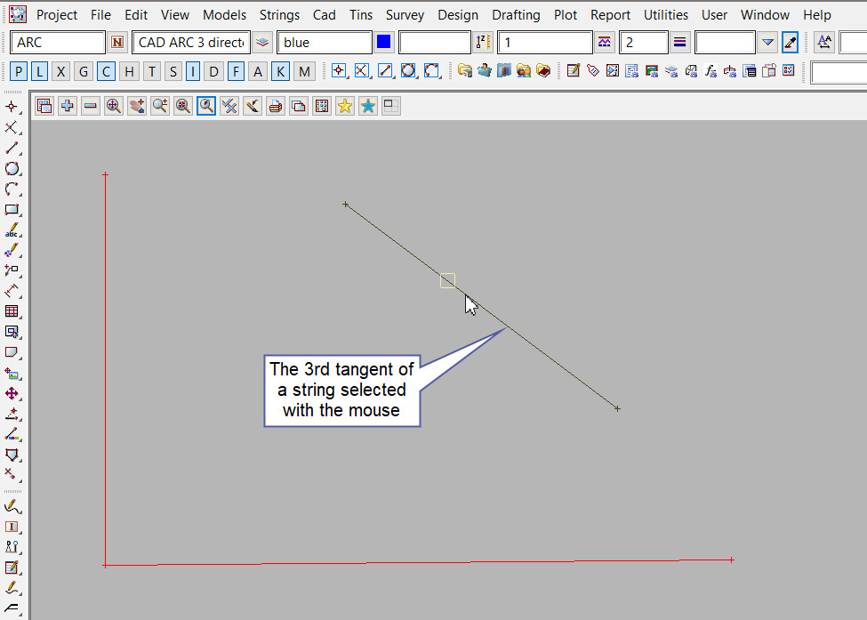Expand the blue down-arrow dropdown in CAD toolbar
Screen dimensions: 867x620
tap(768, 43)
